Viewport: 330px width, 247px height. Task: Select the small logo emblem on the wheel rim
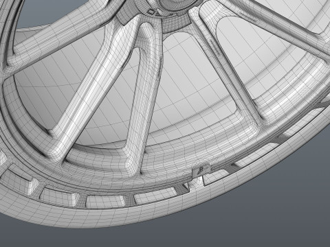pos(201,170)
